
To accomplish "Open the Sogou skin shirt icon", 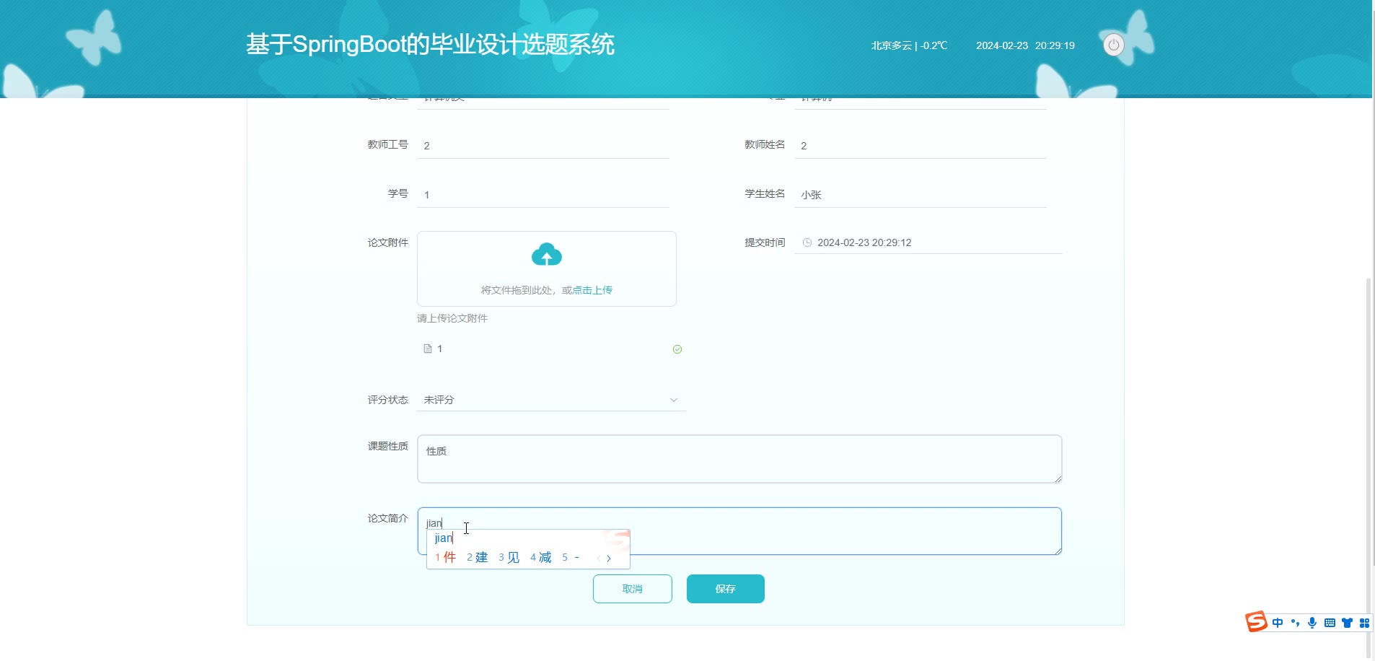I will 1347,623.
